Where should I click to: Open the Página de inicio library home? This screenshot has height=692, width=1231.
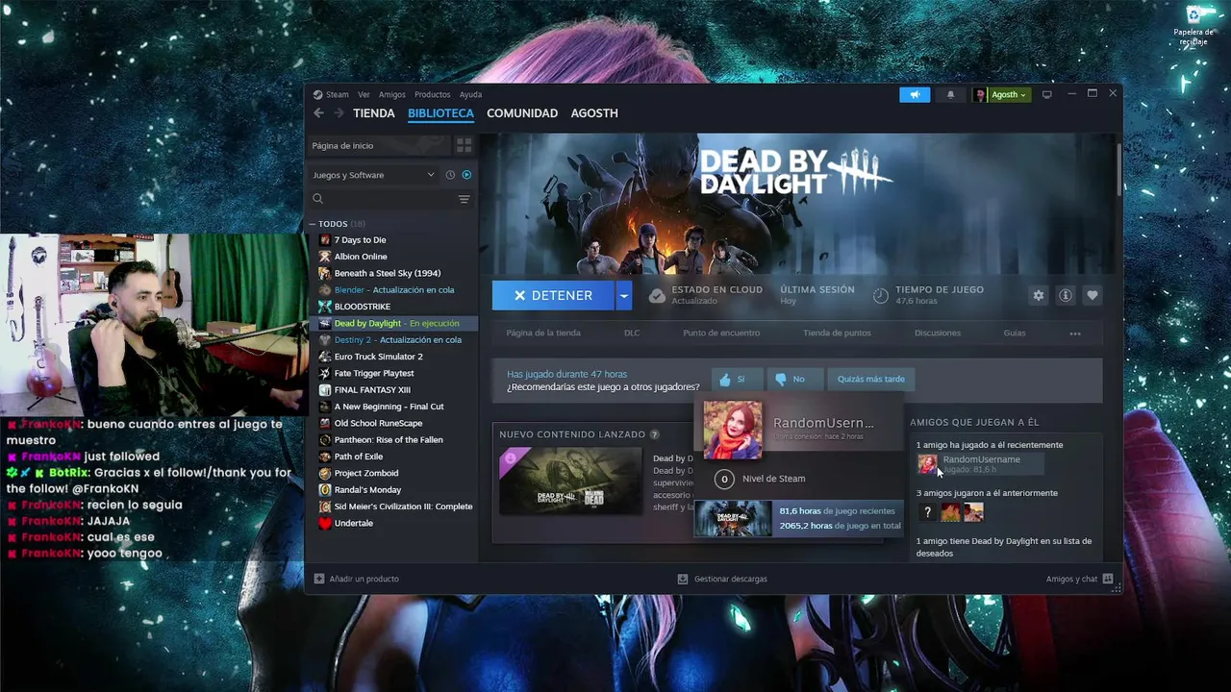click(x=381, y=145)
